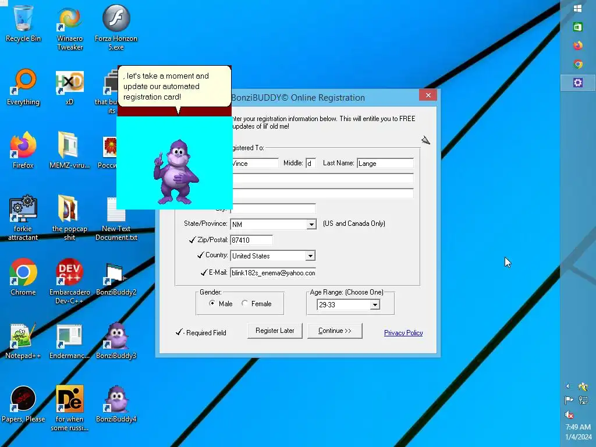596x447 pixels.
Task: Close the BonziBUDDY registration dialog
Action: (428, 95)
